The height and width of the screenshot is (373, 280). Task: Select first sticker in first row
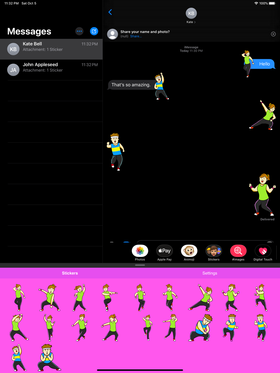click(18, 297)
